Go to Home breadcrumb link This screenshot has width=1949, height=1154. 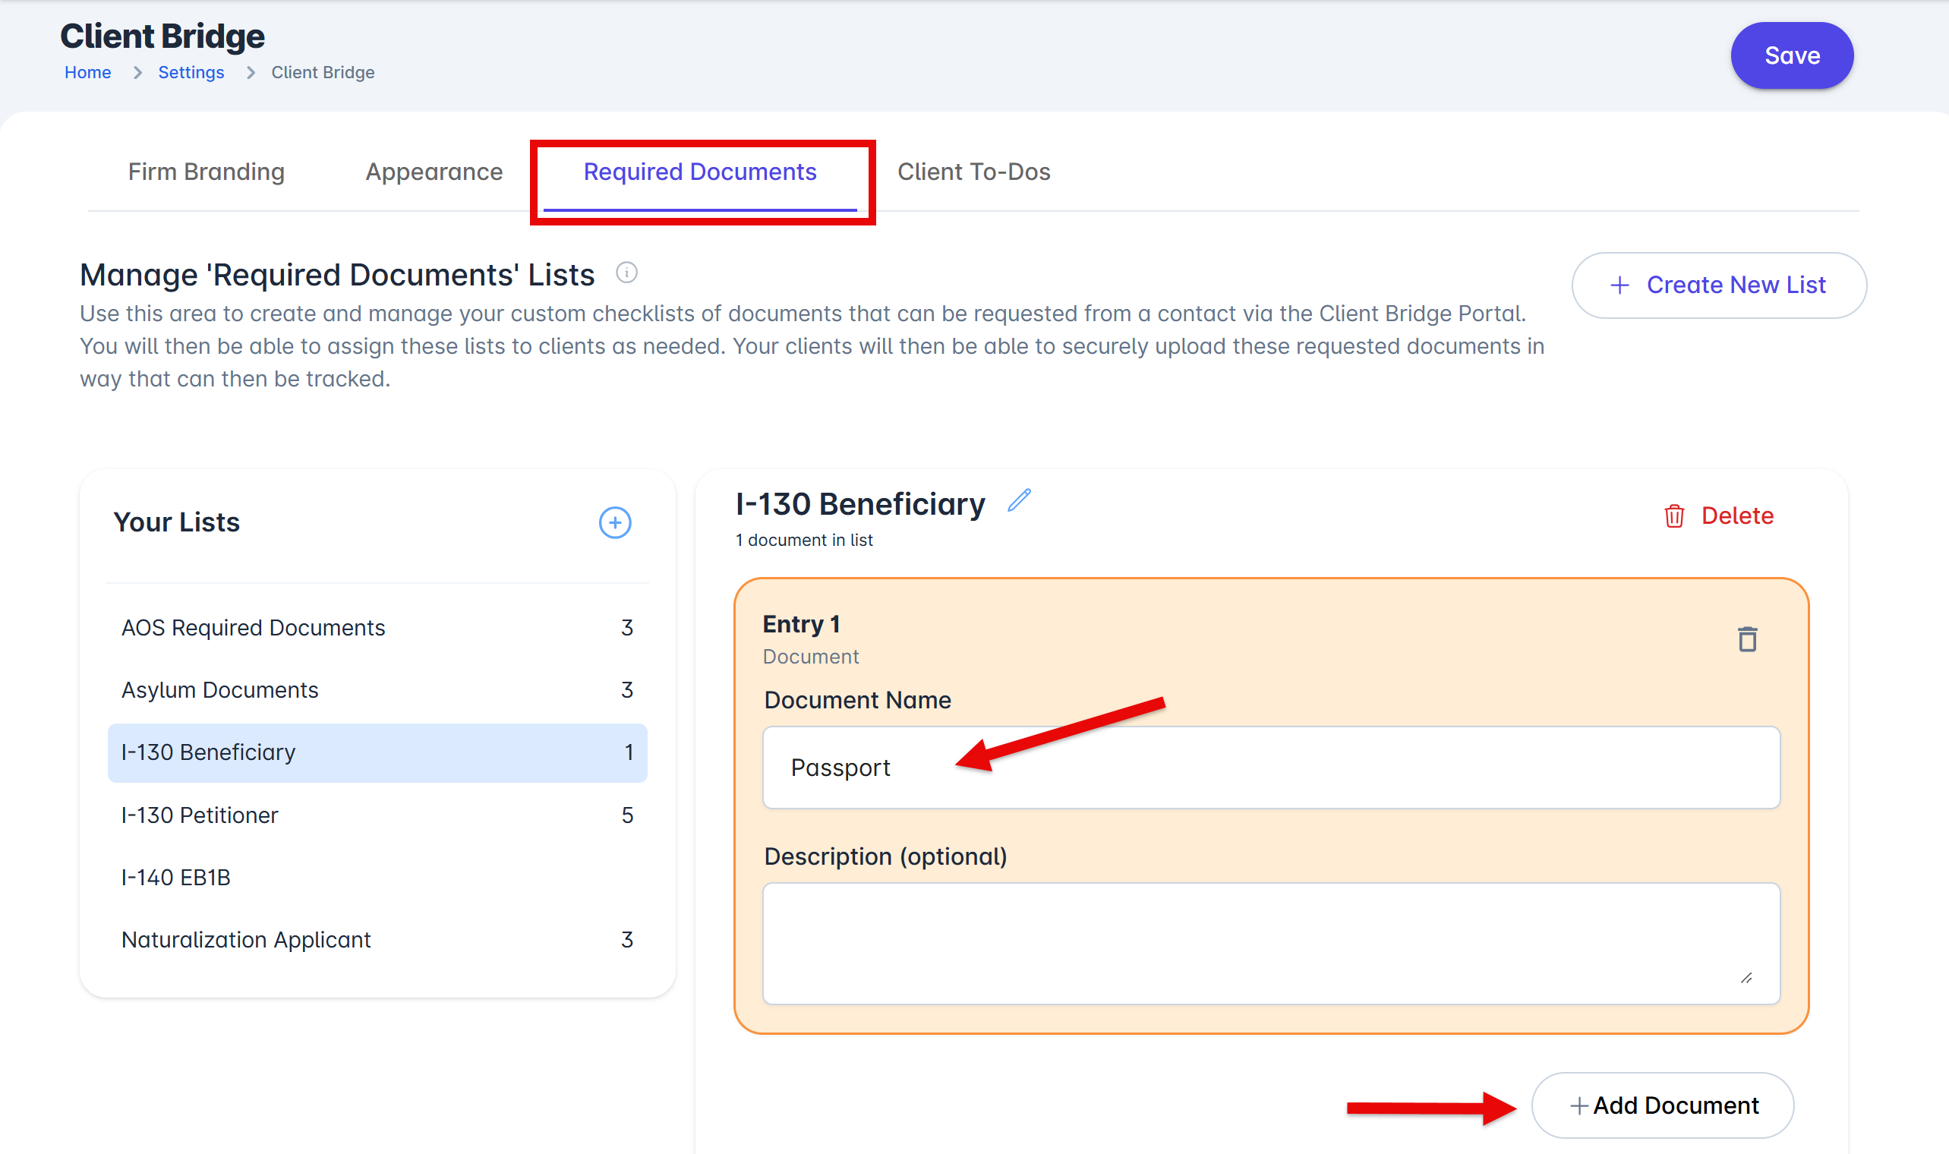(88, 72)
